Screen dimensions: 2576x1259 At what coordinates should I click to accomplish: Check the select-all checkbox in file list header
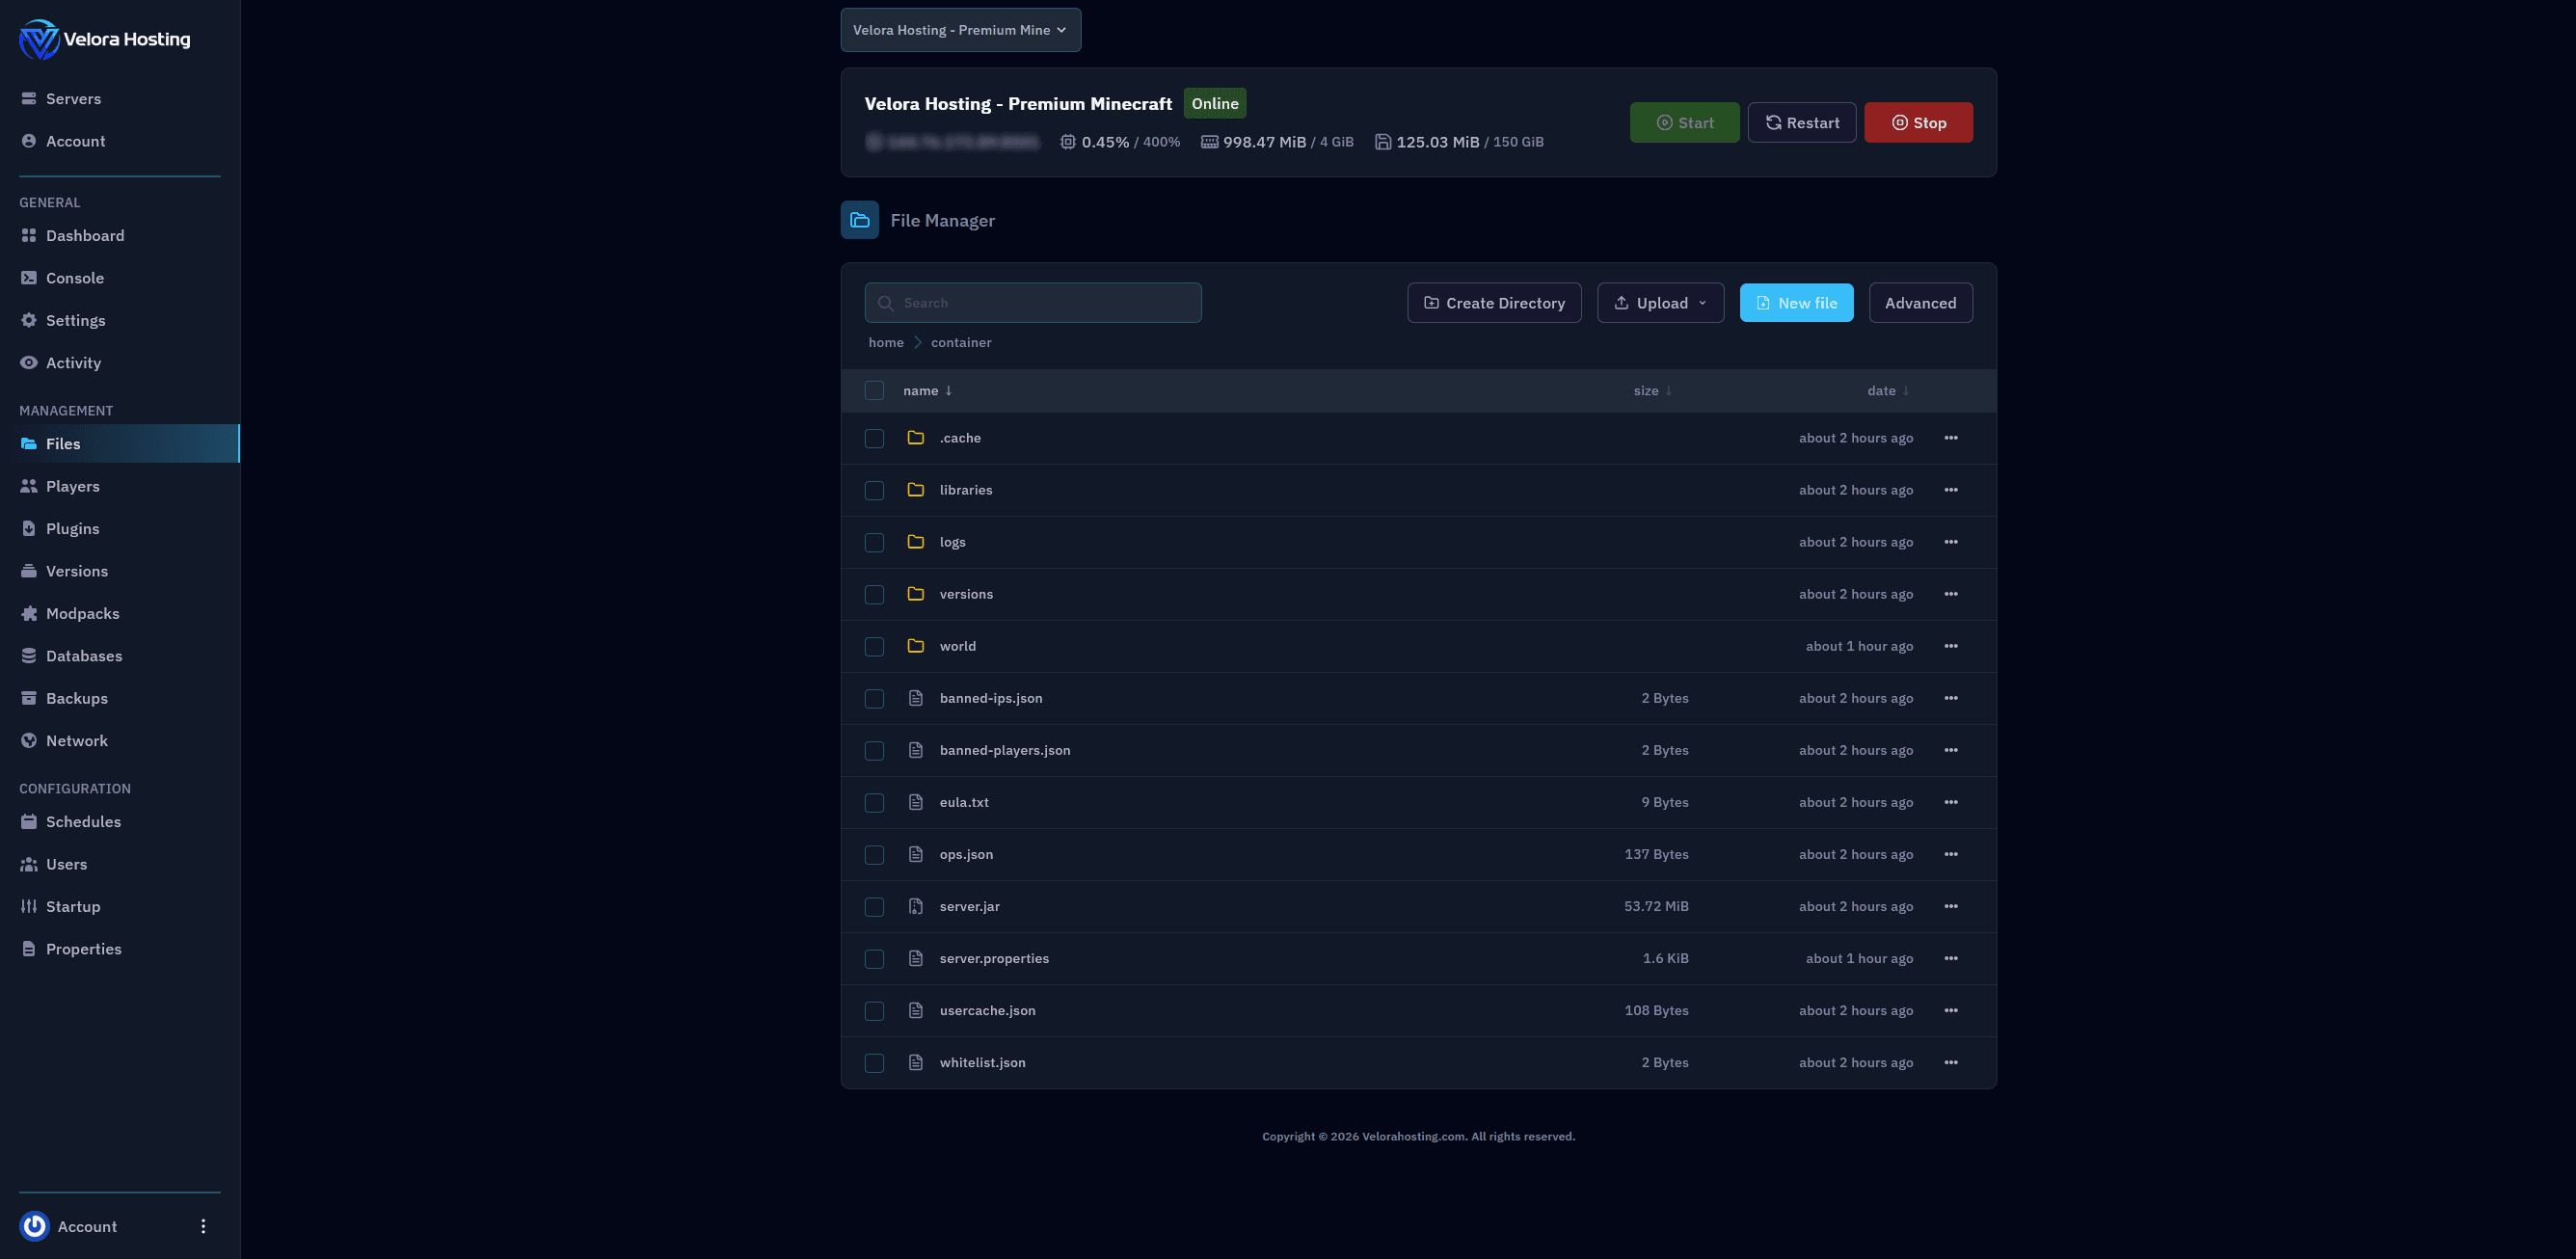point(874,390)
